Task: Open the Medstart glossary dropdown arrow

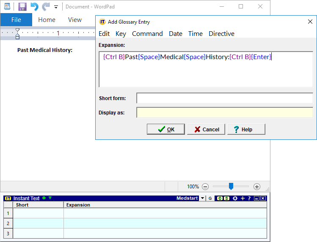Action: pyautogui.click(x=202, y=198)
